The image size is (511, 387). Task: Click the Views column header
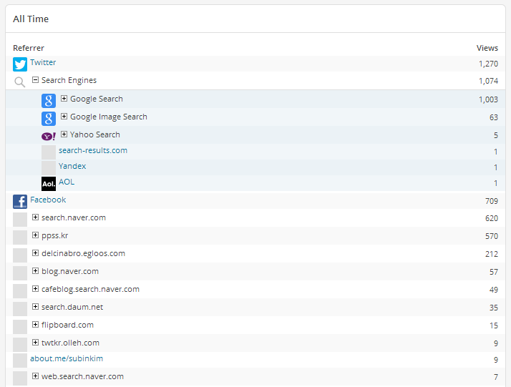click(487, 48)
